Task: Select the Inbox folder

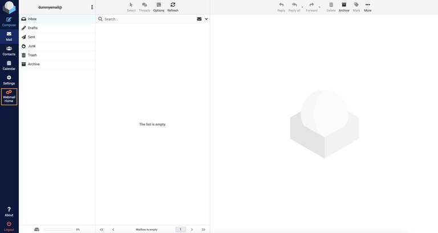Action: click(57, 19)
